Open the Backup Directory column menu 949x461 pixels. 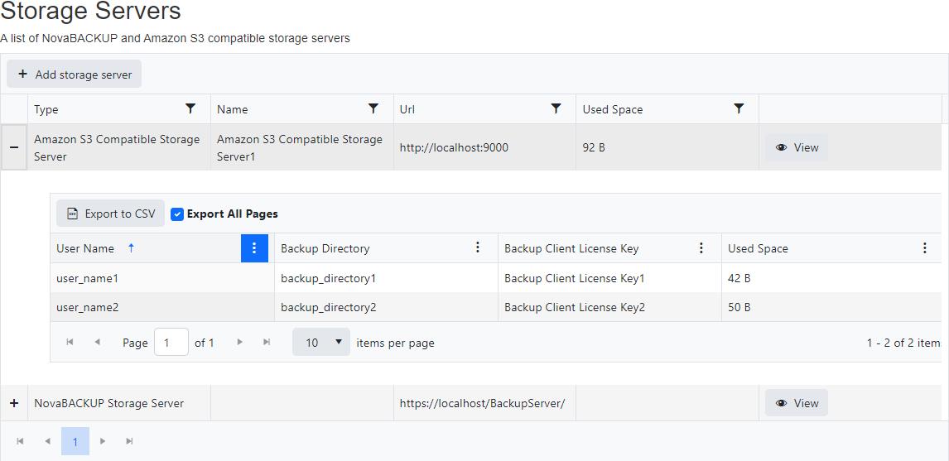[478, 248]
